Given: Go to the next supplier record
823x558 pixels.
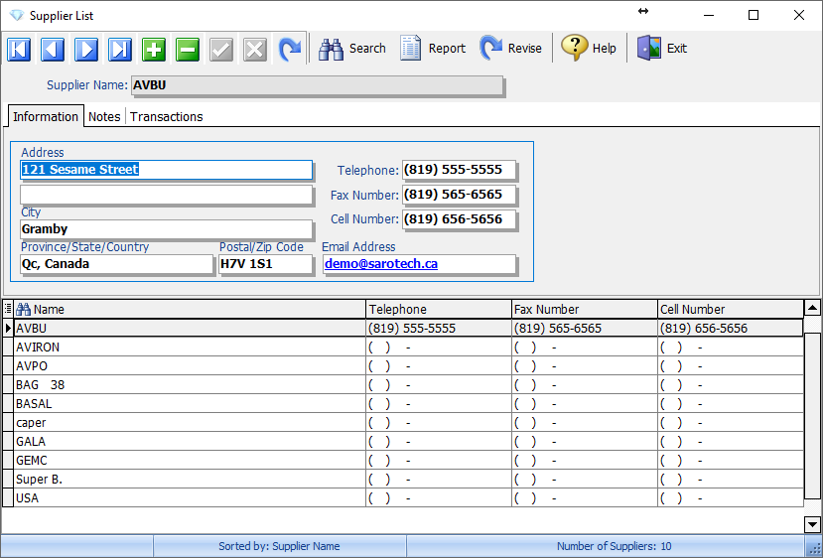Looking at the screenshot, I should pos(86,49).
